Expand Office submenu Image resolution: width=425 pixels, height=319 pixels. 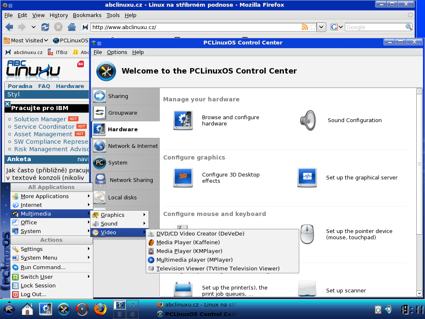point(51,222)
